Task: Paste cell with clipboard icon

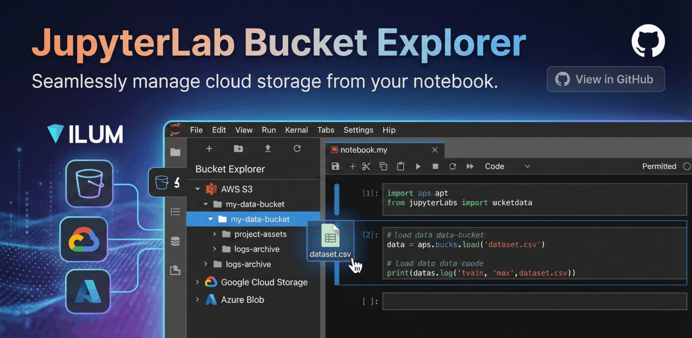Action: pos(401,166)
